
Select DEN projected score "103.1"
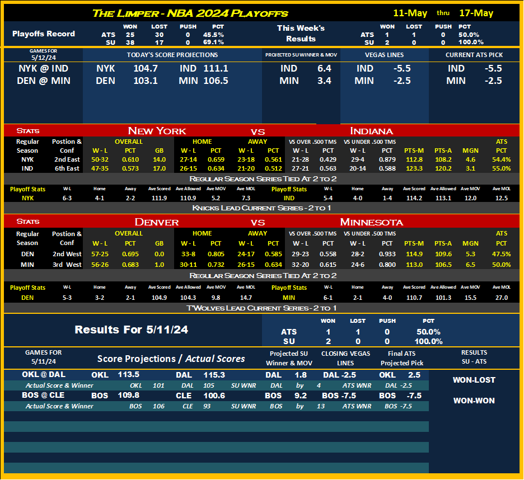[146, 81]
